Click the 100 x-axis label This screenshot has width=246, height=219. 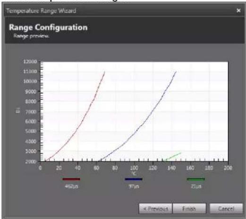coord(134,168)
